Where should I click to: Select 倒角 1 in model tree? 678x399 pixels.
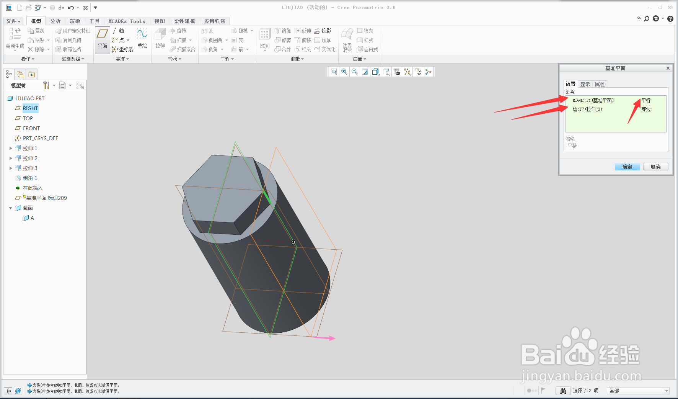click(26, 178)
